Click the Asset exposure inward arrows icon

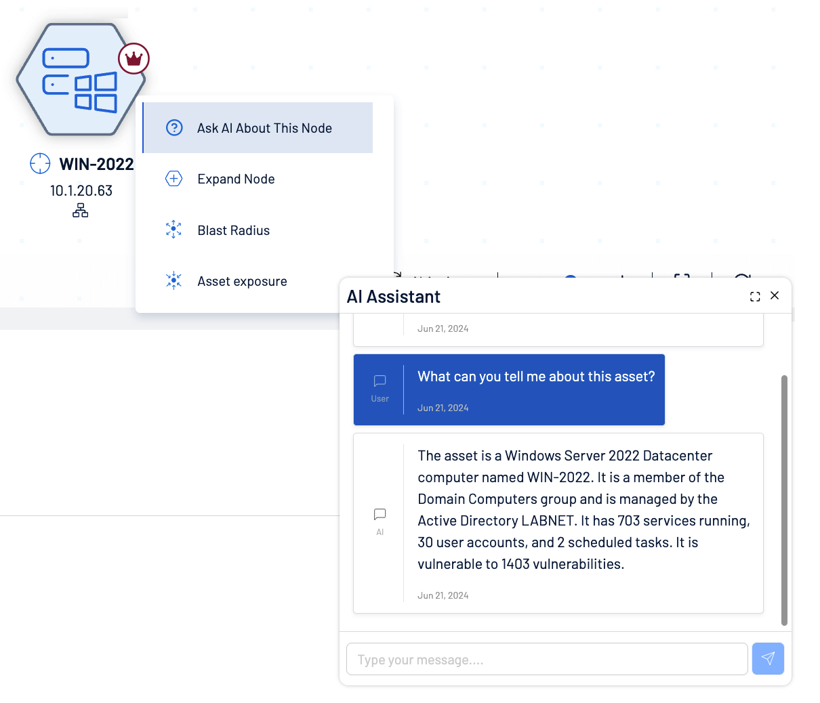(174, 280)
